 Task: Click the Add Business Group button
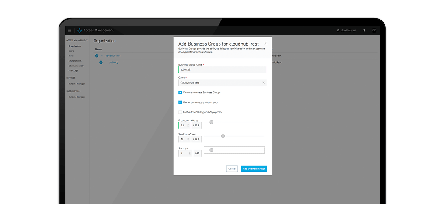tap(254, 169)
